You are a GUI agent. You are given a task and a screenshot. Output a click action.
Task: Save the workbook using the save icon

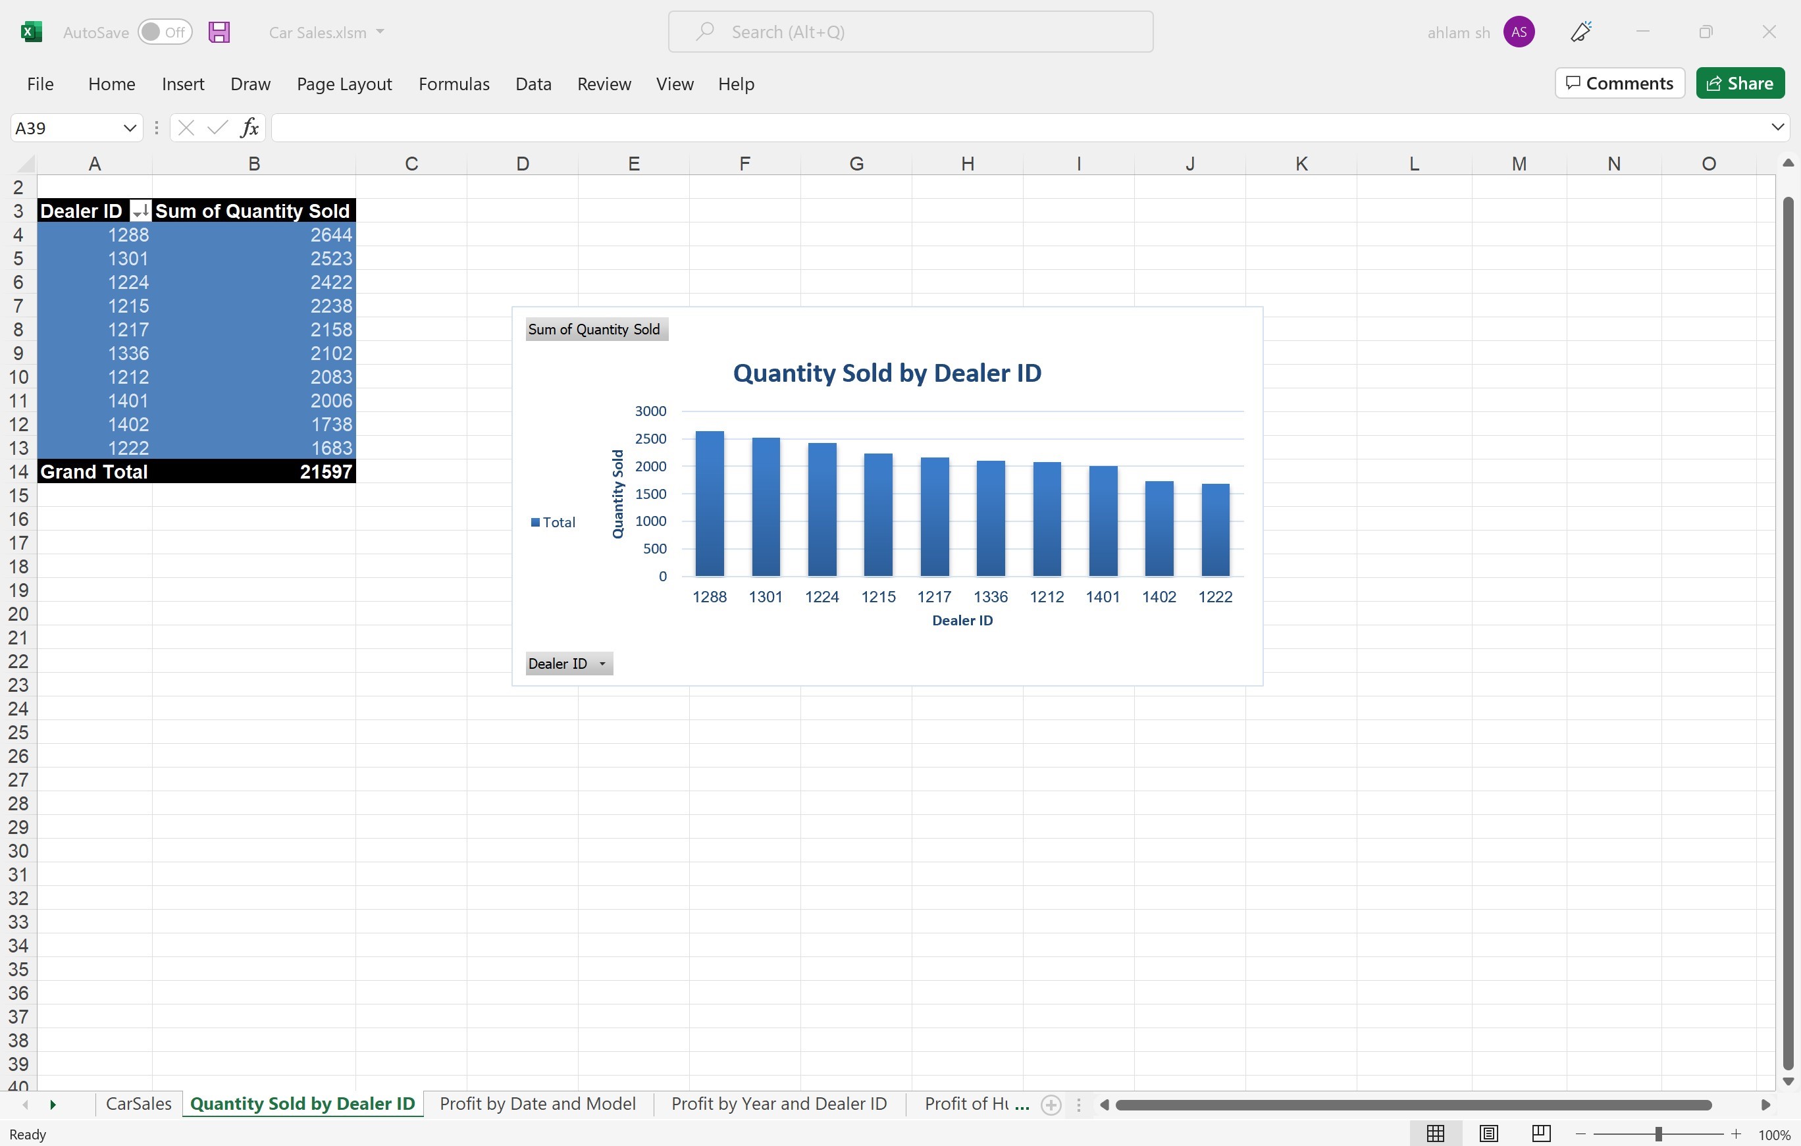tap(219, 32)
